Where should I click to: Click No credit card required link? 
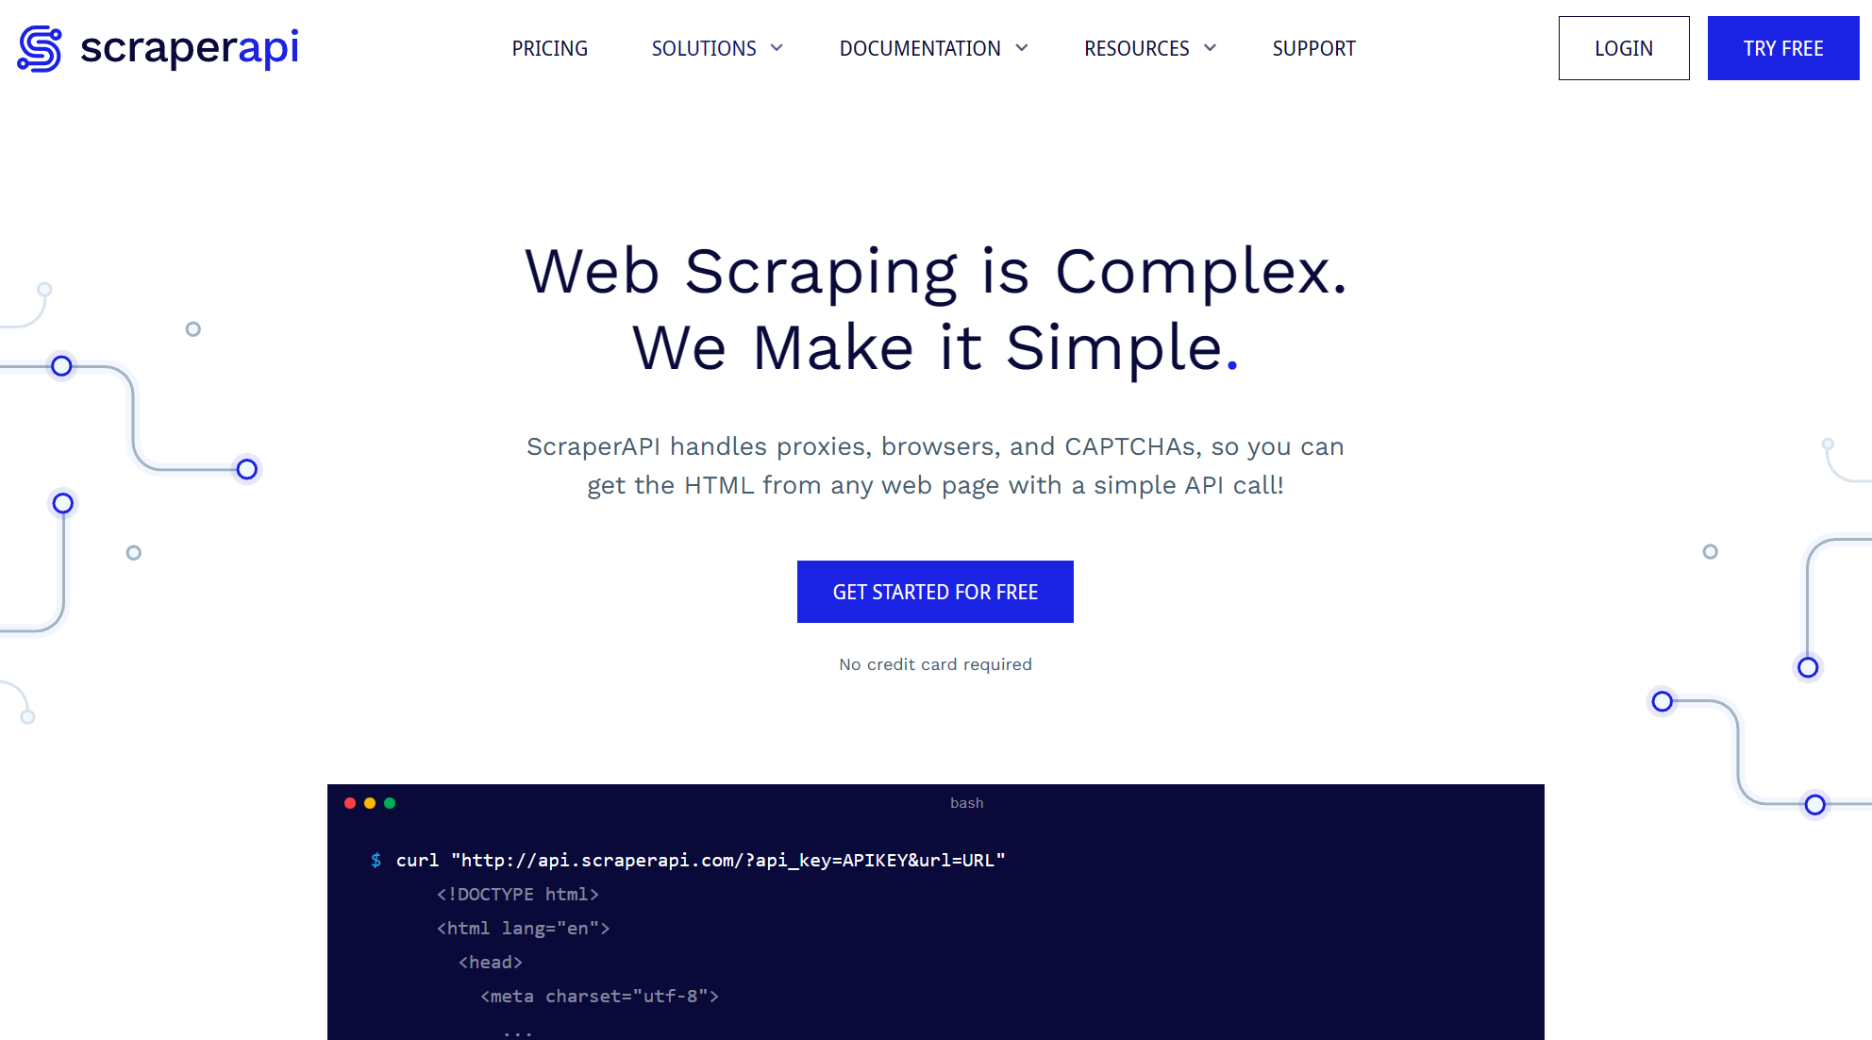pos(933,663)
